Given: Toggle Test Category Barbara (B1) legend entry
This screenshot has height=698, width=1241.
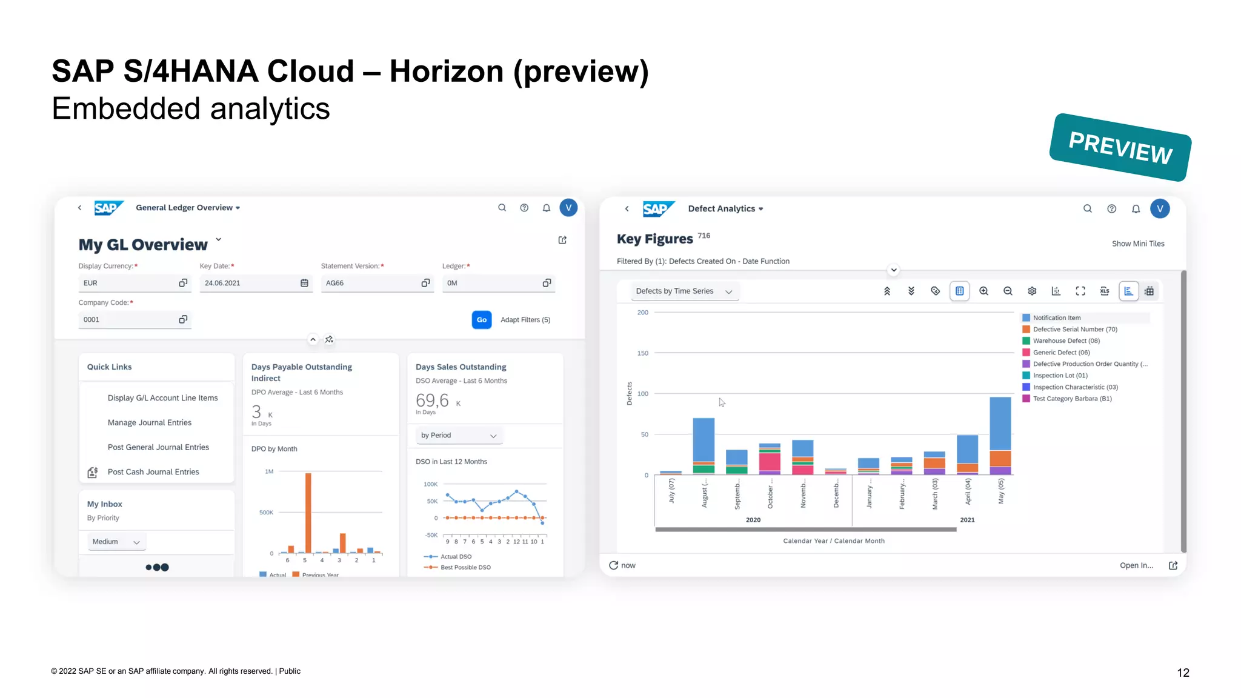Looking at the screenshot, I should coord(1067,399).
